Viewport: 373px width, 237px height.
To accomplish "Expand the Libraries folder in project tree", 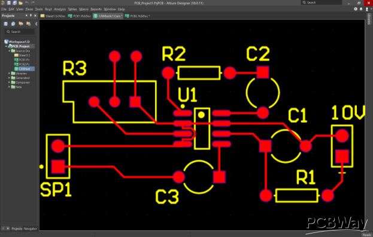I will pos(9,74).
